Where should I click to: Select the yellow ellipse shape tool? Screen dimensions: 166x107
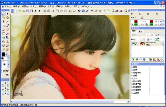(7, 18)
